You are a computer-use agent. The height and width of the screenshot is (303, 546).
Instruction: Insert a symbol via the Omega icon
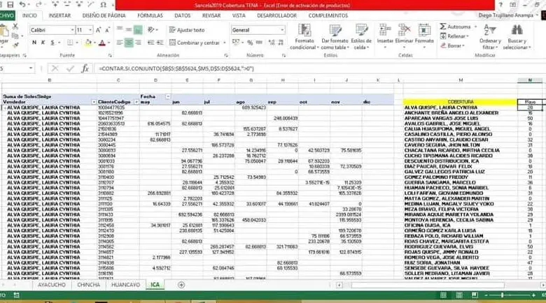point(104,5)
